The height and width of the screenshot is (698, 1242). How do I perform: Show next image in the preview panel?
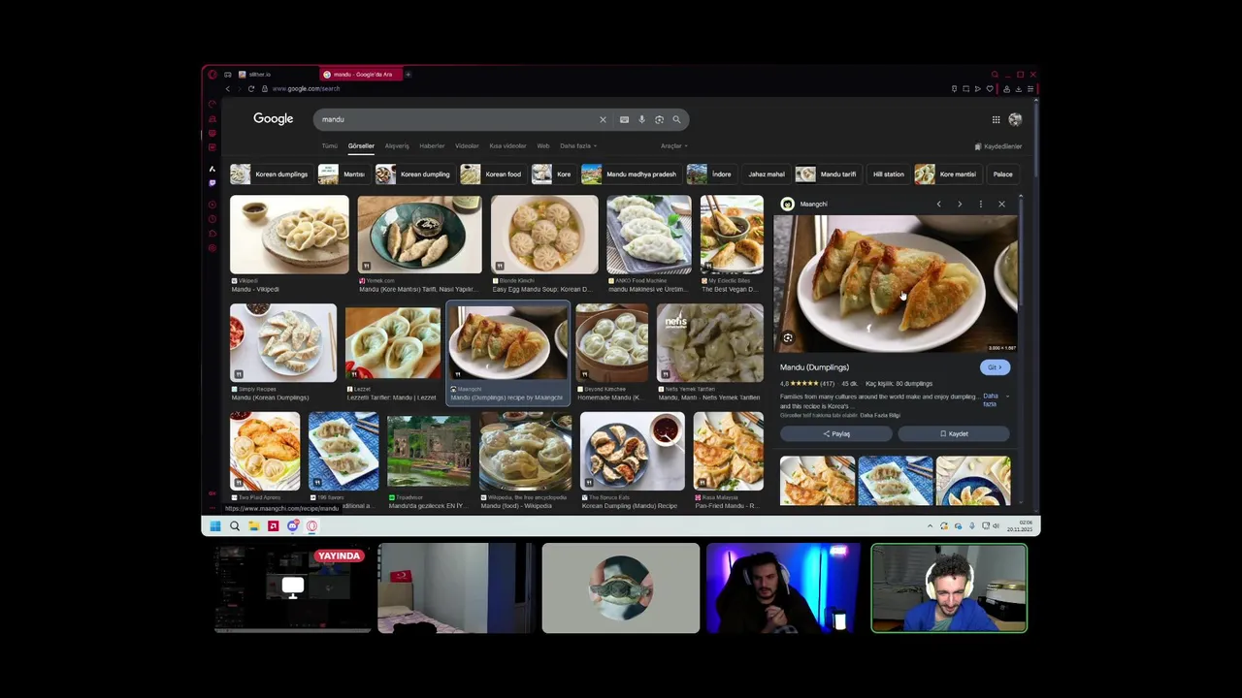tap(960, 204)
